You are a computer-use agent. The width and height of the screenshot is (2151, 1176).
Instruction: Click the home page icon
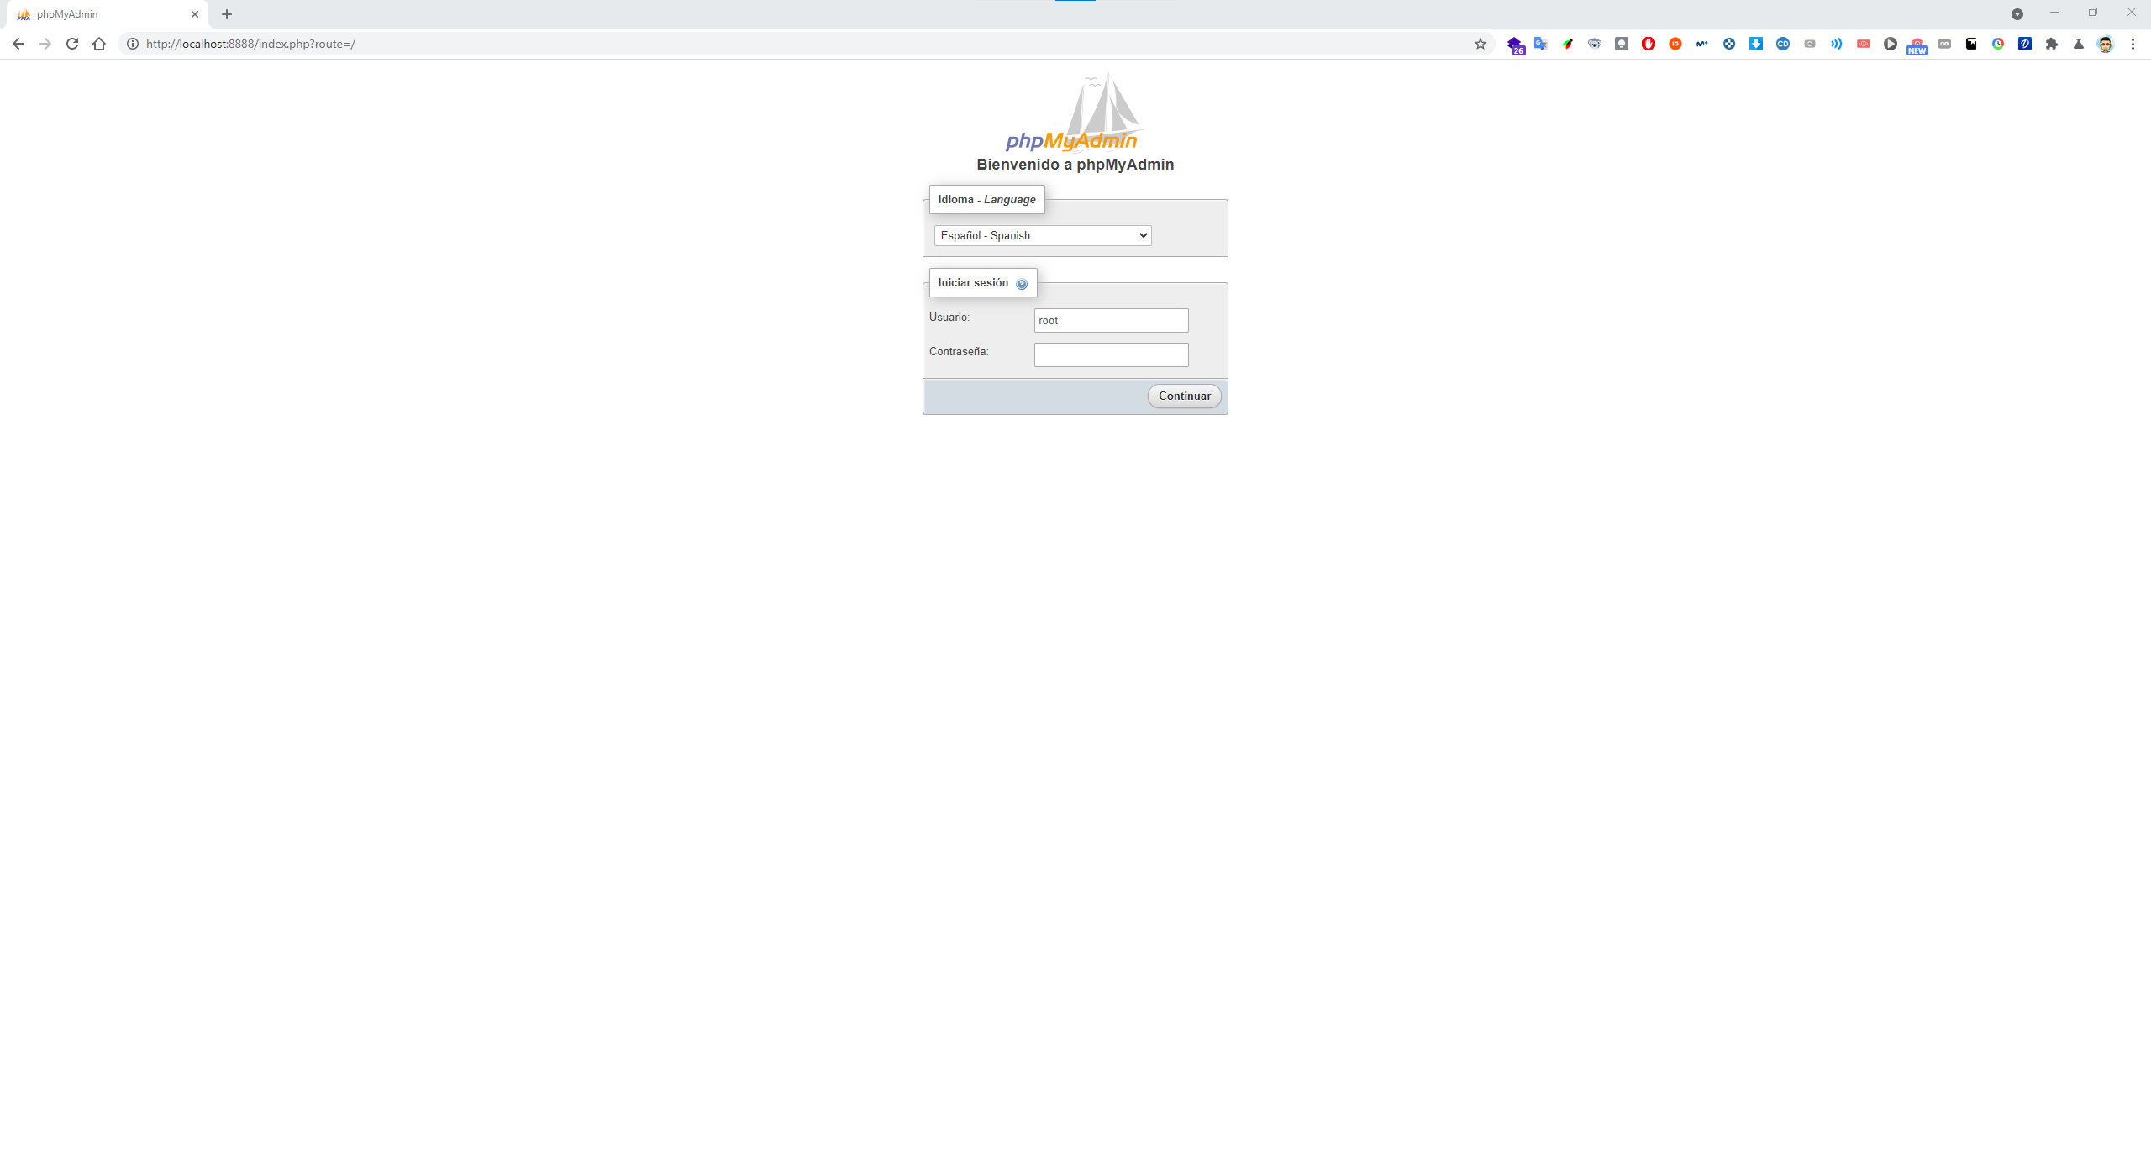99,44
